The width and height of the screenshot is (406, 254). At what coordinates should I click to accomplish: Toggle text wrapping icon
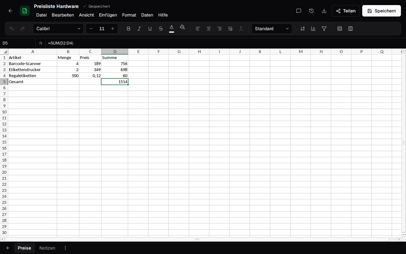(230, 29)
